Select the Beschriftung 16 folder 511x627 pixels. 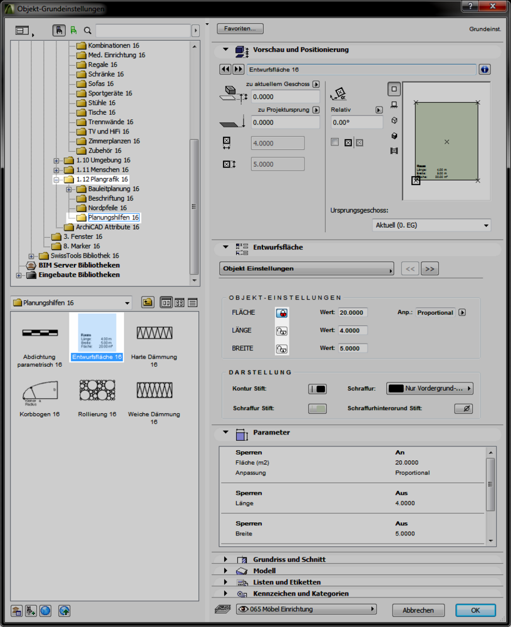pos(111,198)
